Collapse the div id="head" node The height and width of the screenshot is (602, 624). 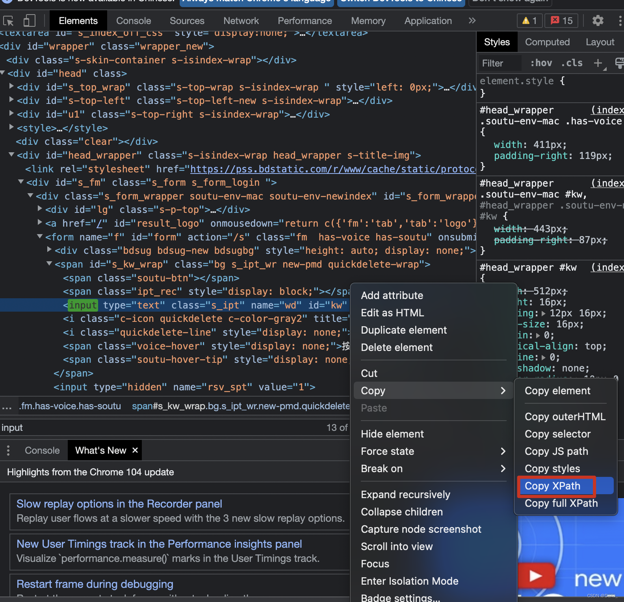[x=3, y=73]
